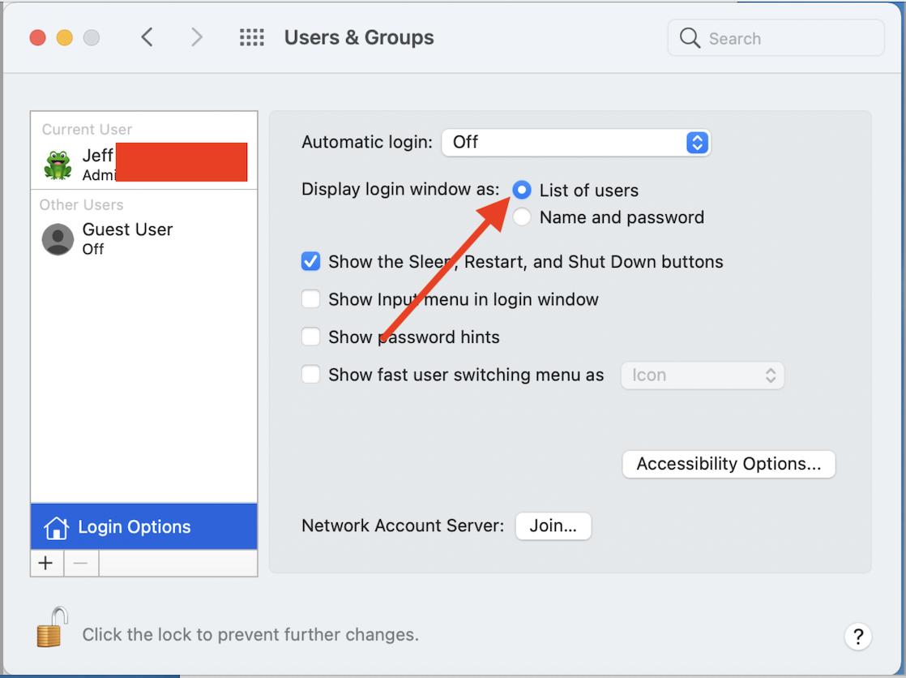Toggle Show fast user switching menu checkbox
Viewport: 906px width, 678px height.
coord(310,375)
